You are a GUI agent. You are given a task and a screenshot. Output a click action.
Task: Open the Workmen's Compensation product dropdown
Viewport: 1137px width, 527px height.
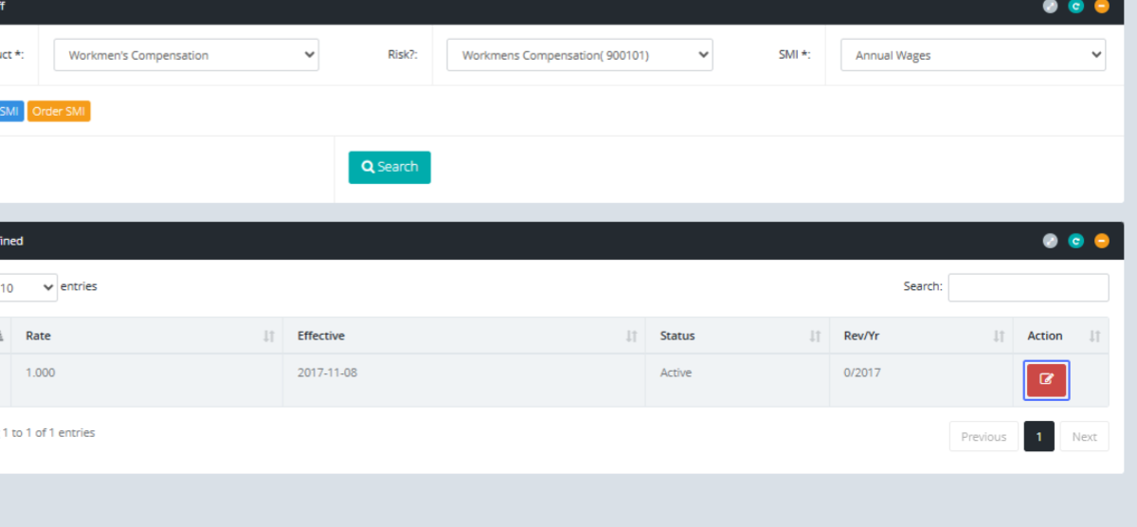click(x=186, y=55)
